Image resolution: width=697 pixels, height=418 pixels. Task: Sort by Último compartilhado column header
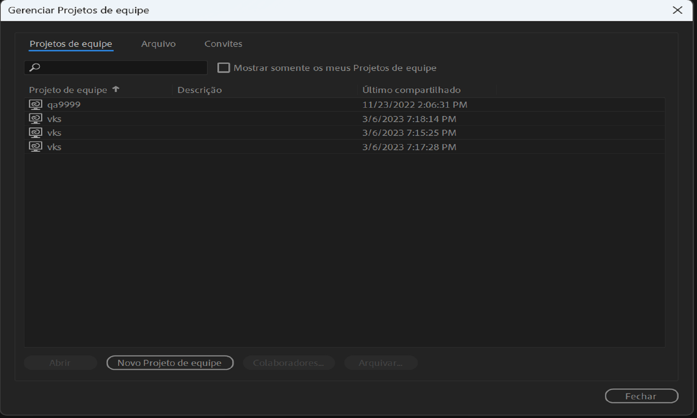(x=411, y=90)
